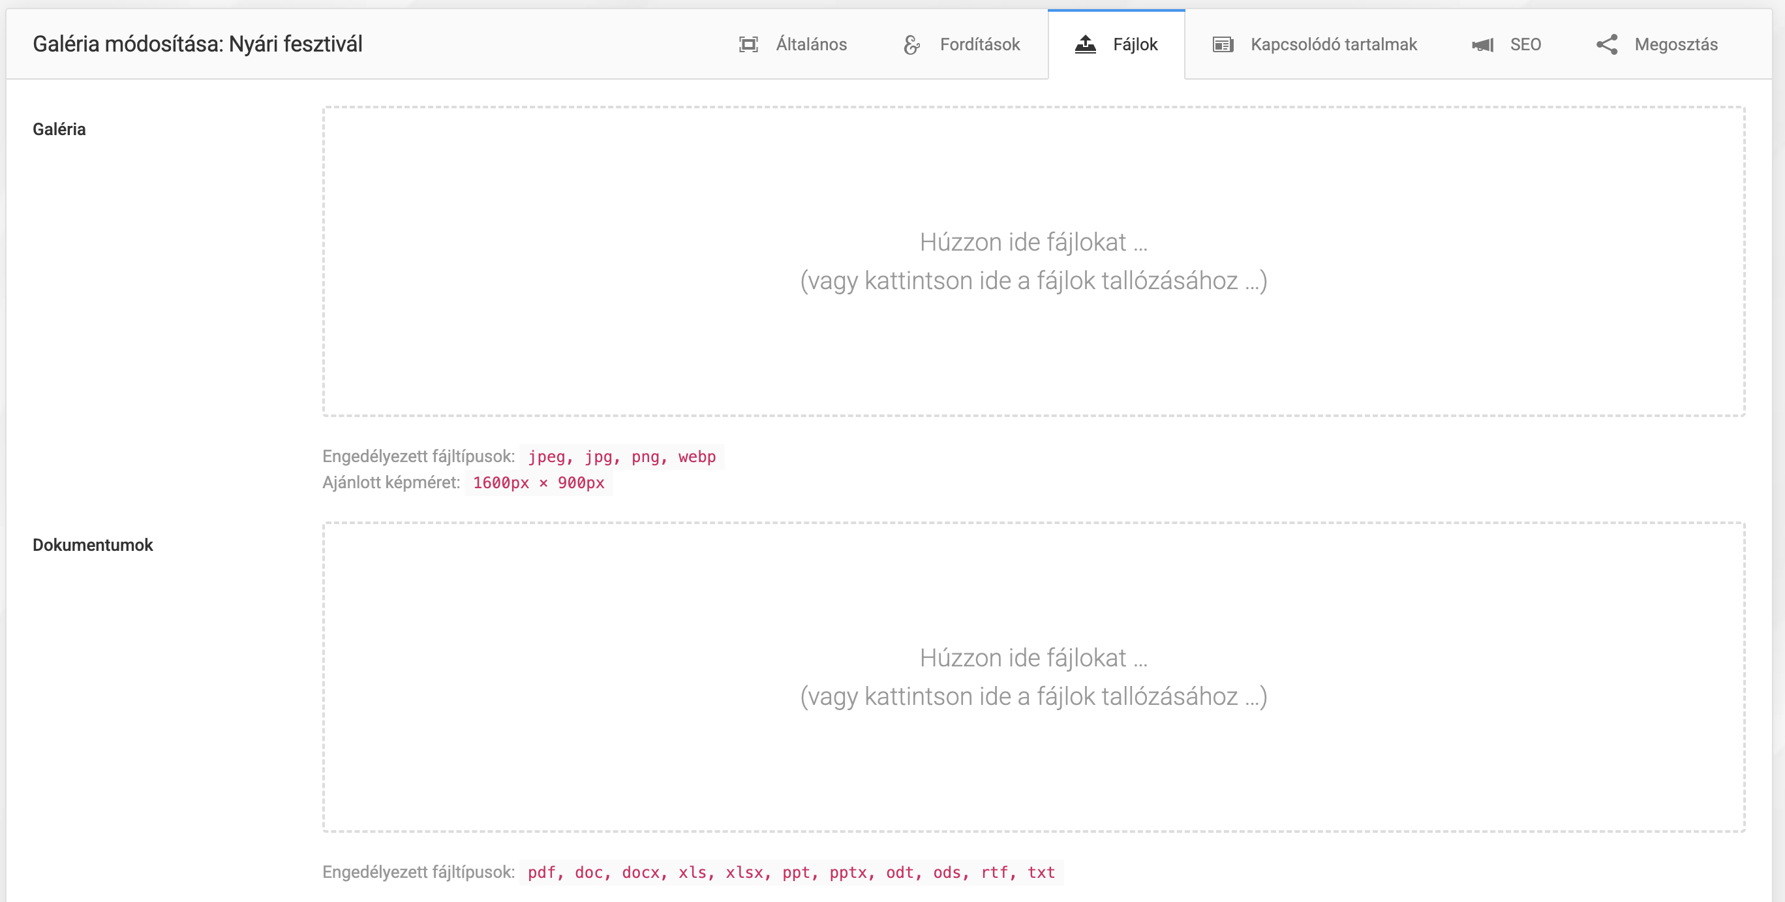Click Galéria 'Húzzon ide fájlokat' text

click(1033, 242)
